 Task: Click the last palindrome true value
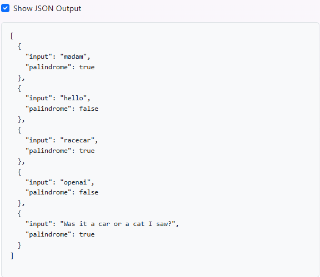(87, 234)
